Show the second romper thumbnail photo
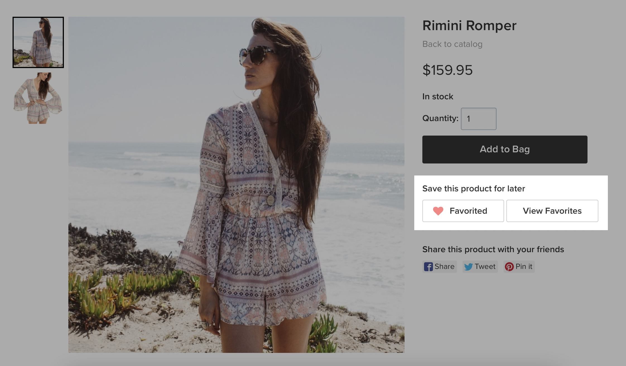 click(x=38, y=98)
